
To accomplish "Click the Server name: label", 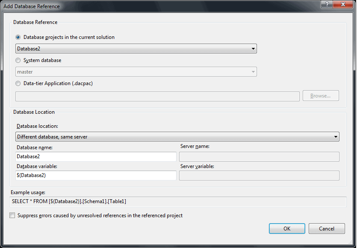I will (x=195, y=146).
